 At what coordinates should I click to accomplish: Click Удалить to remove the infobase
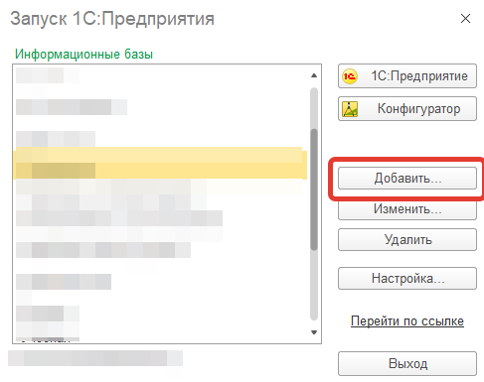coord(407,239)
